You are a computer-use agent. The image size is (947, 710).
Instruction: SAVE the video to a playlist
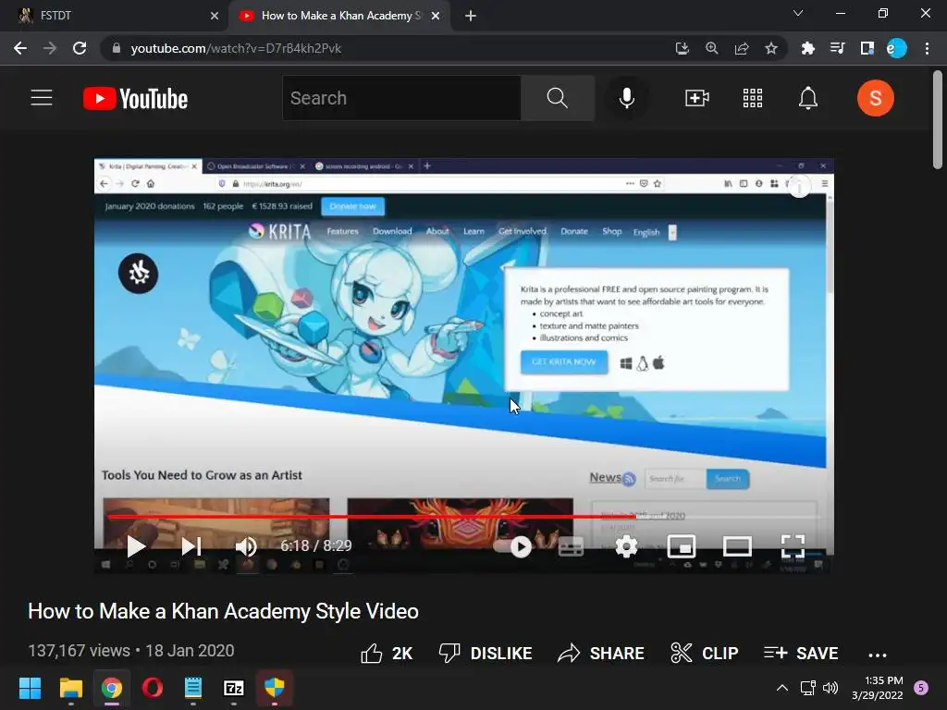click(x=801, y=654)
